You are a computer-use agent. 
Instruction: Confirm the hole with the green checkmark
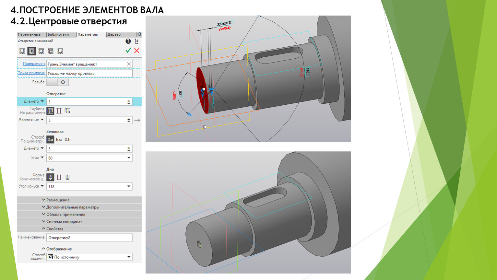point(128,51)
